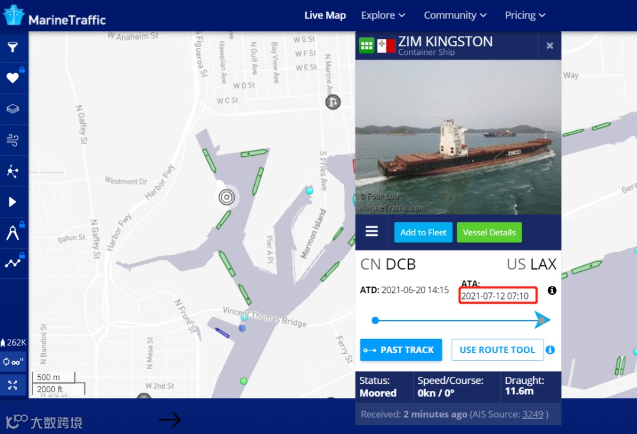This screenshot has width=637, height=434.
Task: Toggle the density maps network icon
Action: (13, 171)
